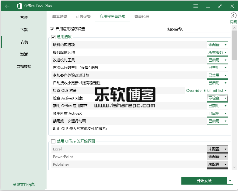Image resolution: width=238 pixels, height=191 pixels.
Task: Close the Office Tool Plus window
Action: [232, 6]
